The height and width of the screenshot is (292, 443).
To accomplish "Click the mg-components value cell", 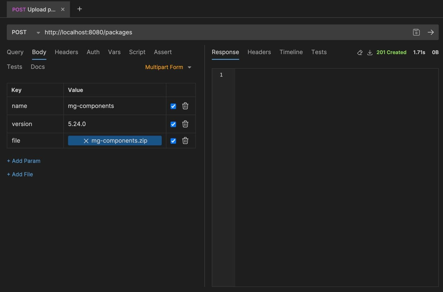I will (115, 106).
